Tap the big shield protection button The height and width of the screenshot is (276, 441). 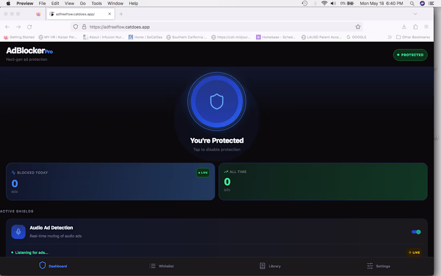[x=216, y=101]
